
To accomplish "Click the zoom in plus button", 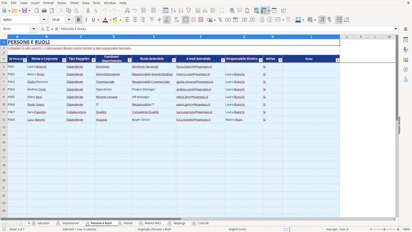I will (398, 229).
